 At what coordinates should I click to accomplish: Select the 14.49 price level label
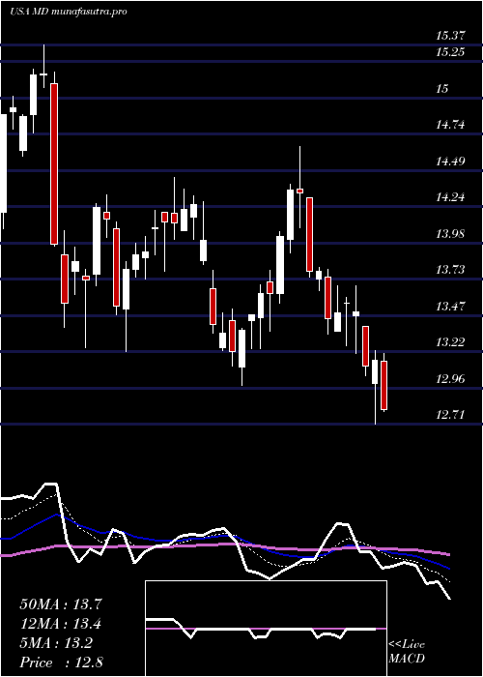click(450, 162)
